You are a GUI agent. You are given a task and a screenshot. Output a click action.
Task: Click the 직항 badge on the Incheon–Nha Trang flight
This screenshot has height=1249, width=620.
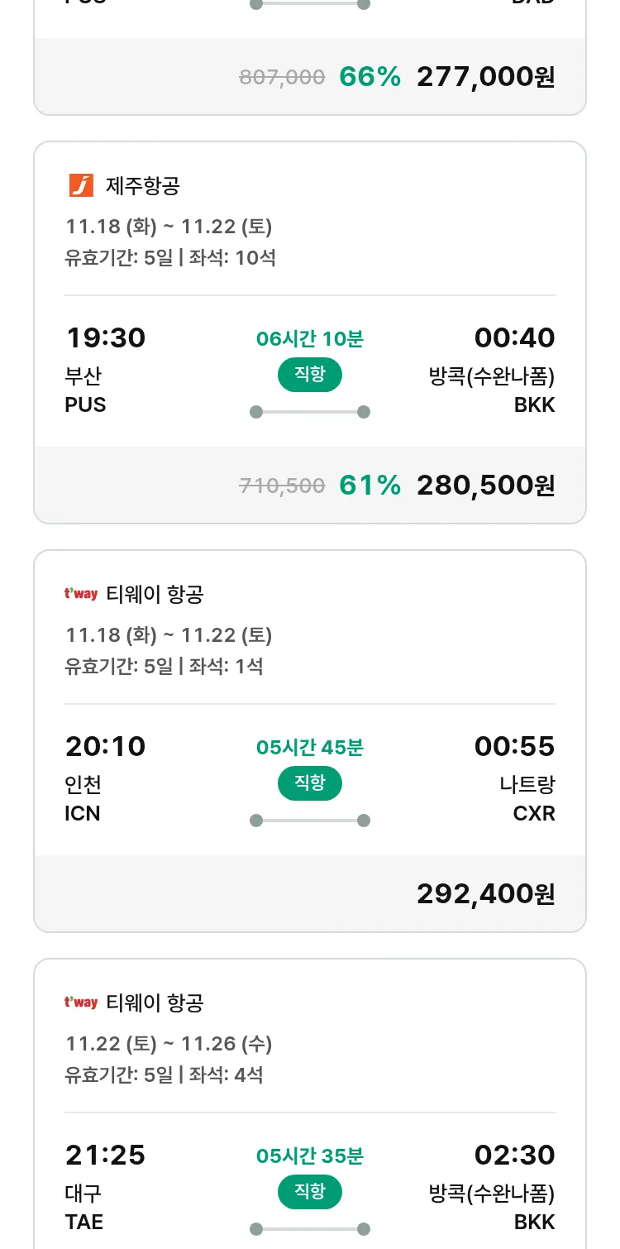[310, 783]
